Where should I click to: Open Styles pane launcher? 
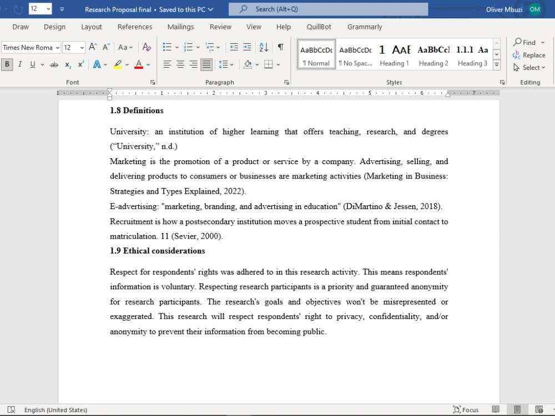click(x=502, y=82)
